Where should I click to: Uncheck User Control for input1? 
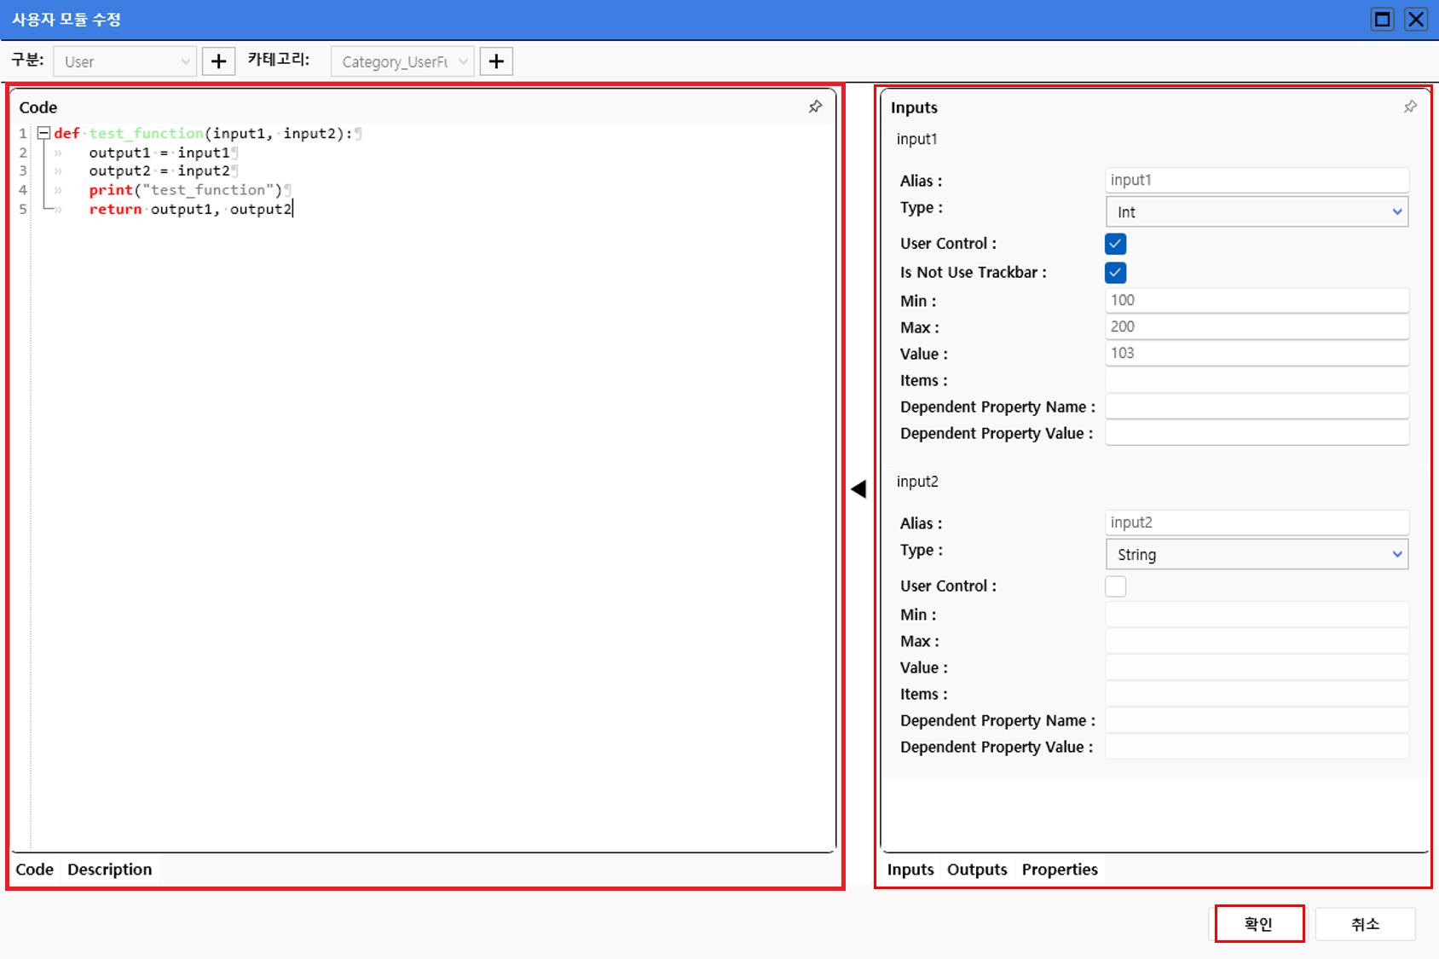[1115, 244]
